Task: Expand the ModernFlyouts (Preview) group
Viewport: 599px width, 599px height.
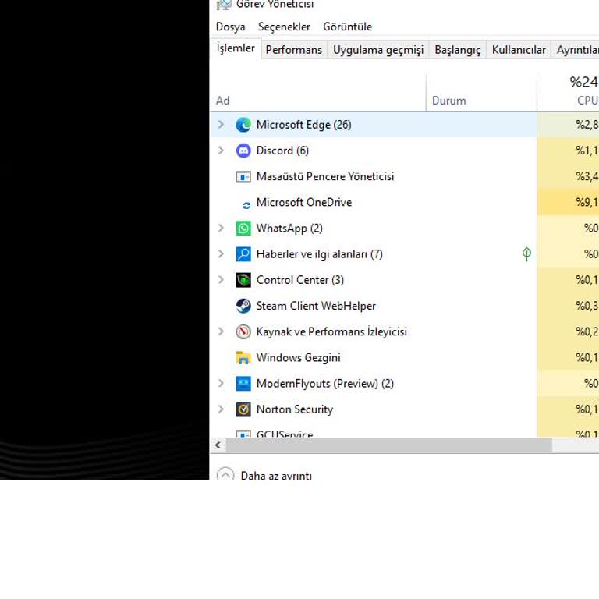Action: pos(221,384)
